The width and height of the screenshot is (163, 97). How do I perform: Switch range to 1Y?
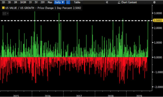(x=30, y=2)
